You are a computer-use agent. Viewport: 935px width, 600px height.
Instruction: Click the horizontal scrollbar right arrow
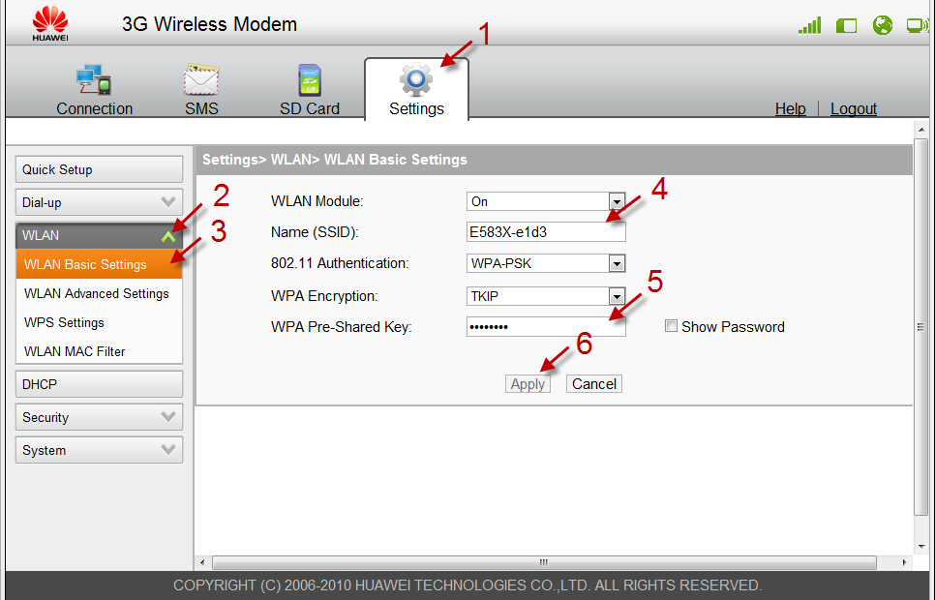coord(905,562)
